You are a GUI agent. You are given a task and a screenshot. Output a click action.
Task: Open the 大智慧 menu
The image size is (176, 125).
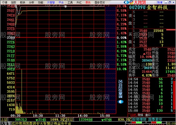51,2
